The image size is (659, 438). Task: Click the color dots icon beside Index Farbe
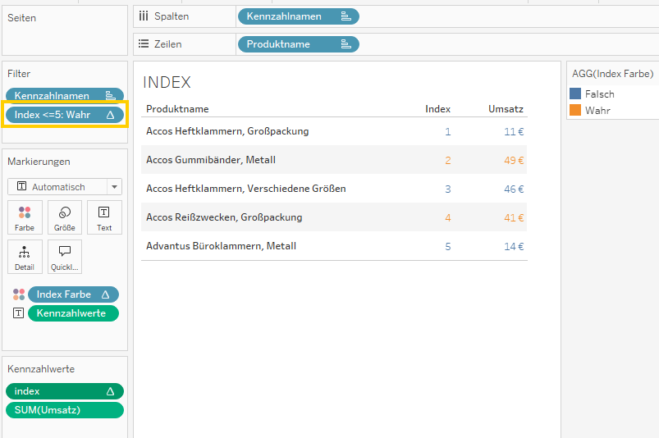(x=19, y=294)
